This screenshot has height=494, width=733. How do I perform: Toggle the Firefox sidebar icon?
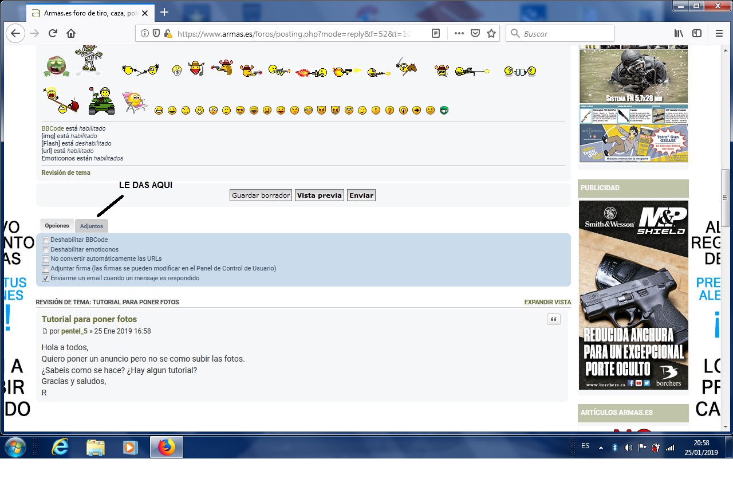pyautogui.click(x=697, y=34)
